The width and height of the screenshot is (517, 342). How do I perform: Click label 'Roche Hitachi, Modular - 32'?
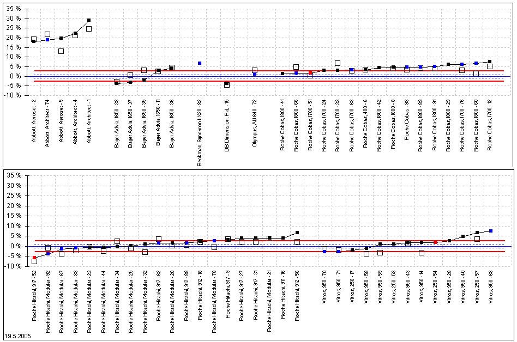(145, 302)
